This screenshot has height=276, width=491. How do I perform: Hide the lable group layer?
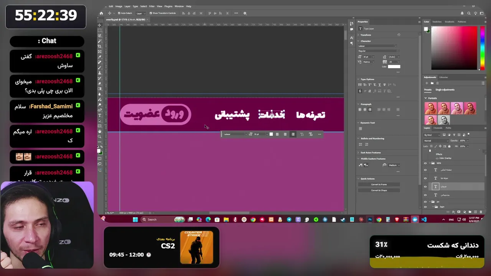click(425, 163)
